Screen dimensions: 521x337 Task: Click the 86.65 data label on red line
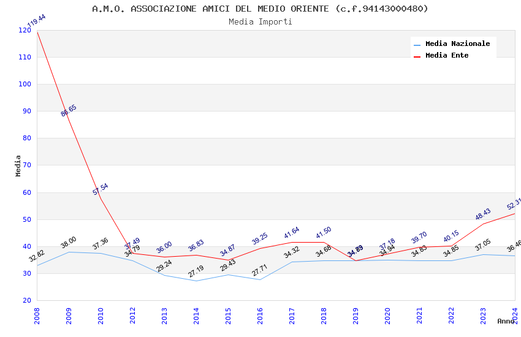69,110
